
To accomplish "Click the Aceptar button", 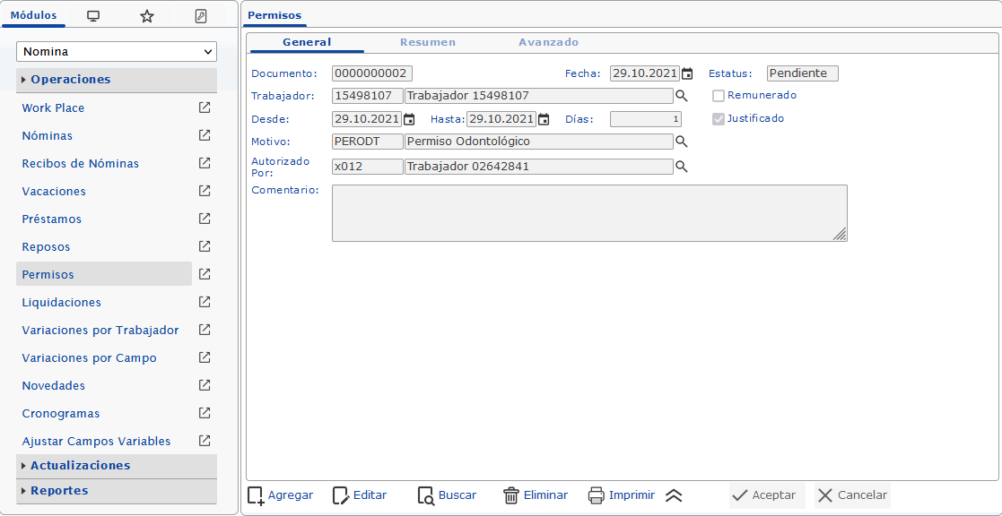I will tap(767, 495).
